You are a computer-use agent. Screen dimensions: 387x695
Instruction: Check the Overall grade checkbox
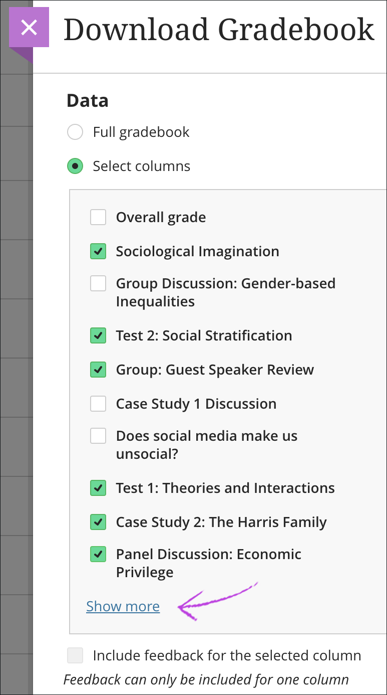pos(98,218)
